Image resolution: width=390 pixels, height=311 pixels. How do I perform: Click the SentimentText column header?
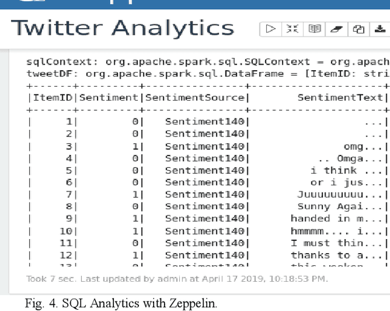coord(340,98)
